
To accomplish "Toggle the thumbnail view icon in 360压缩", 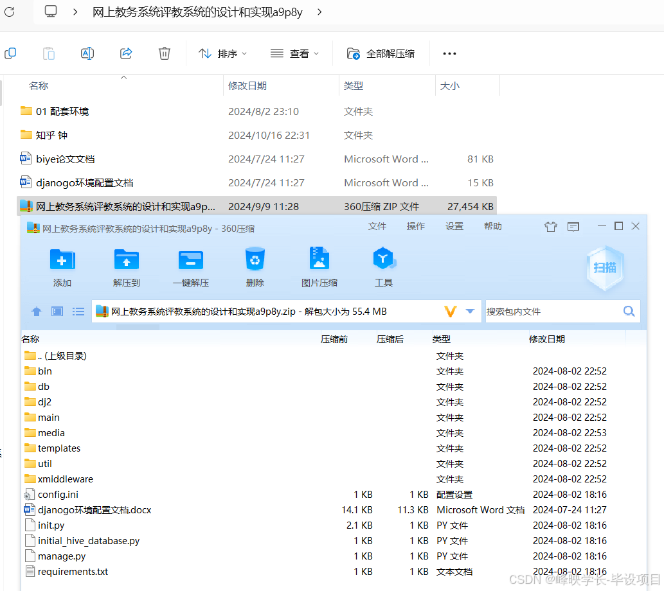I will 57,311.
